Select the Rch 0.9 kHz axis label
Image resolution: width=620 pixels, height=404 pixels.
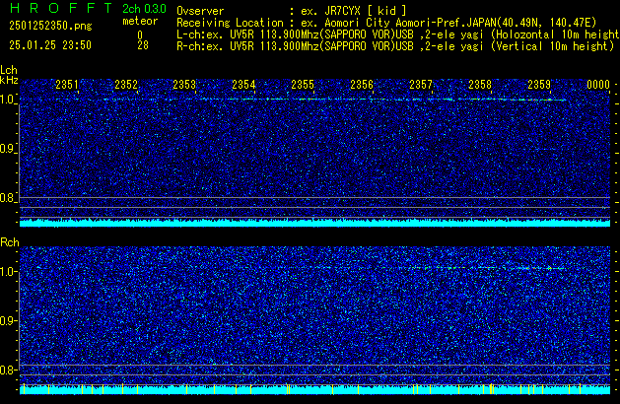[8, 320]
